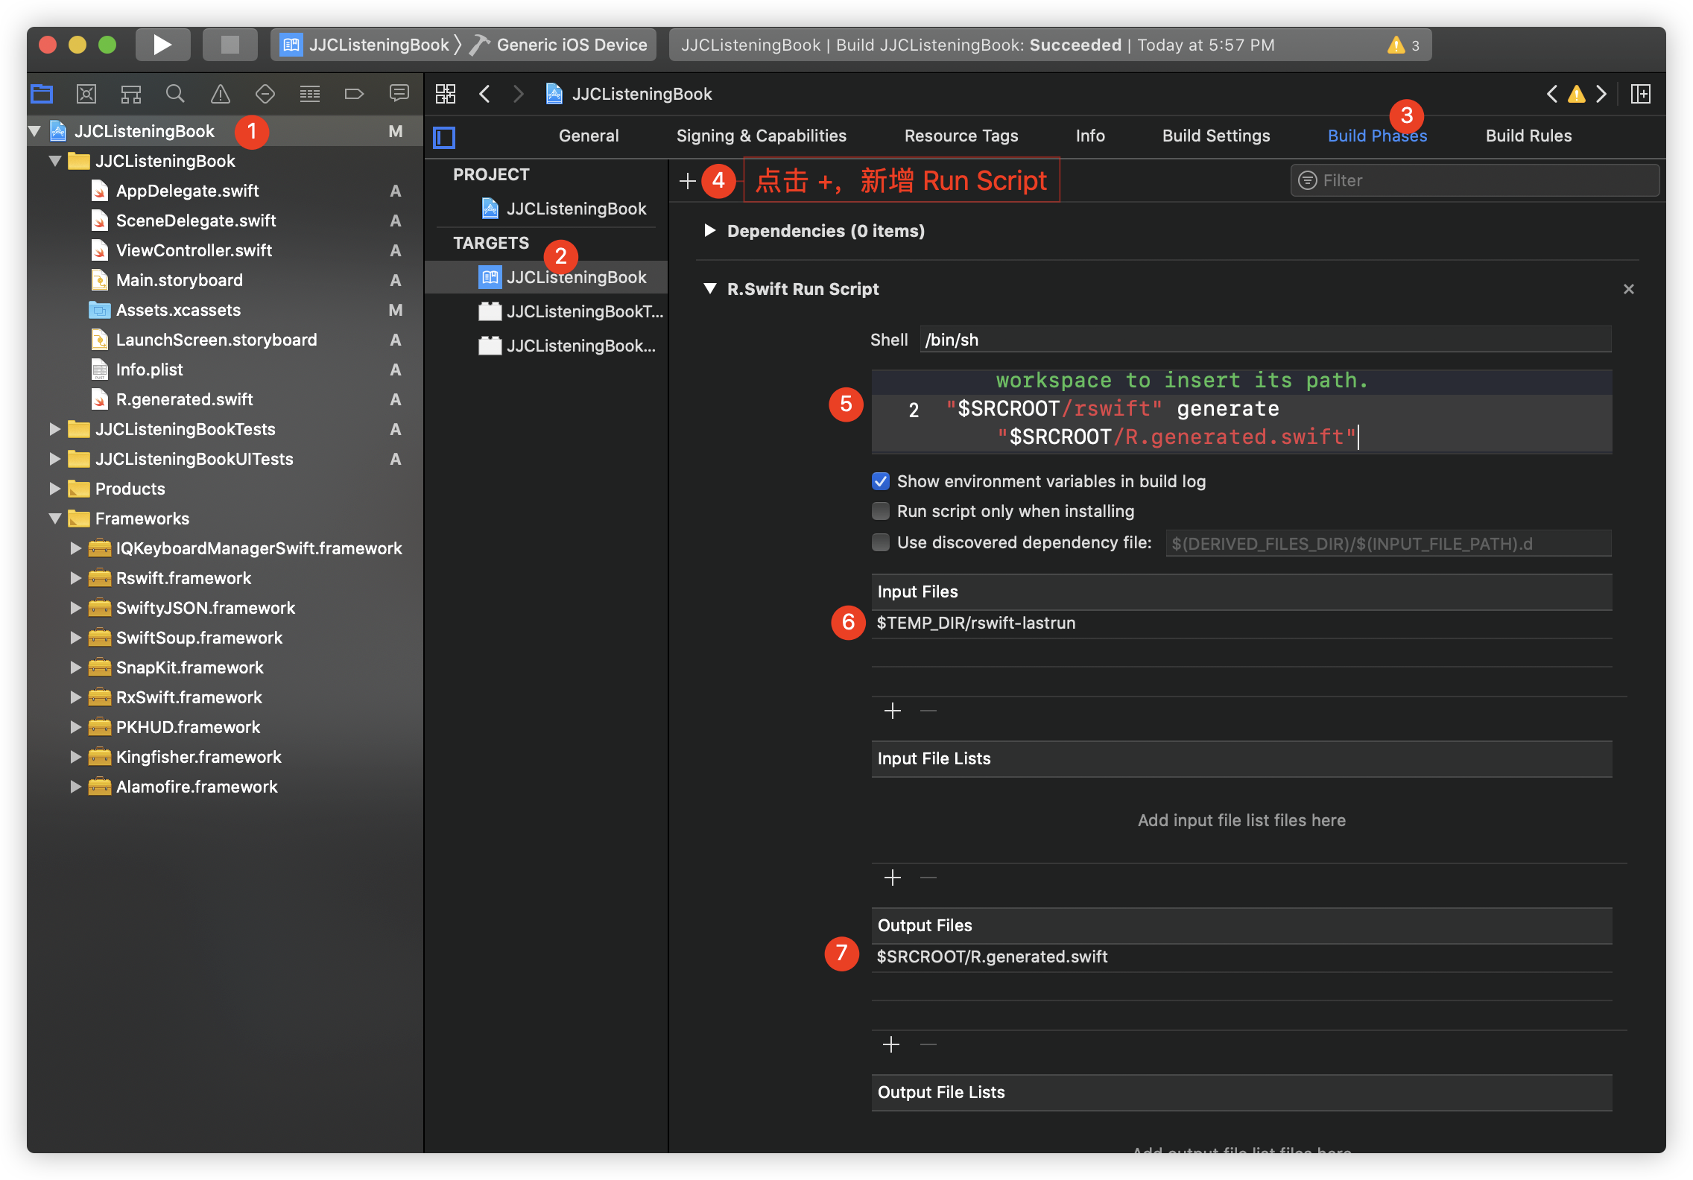1693x1180 pixels.
Task: Open AppDelegate.swift in navigator
Action: point(189,189)
